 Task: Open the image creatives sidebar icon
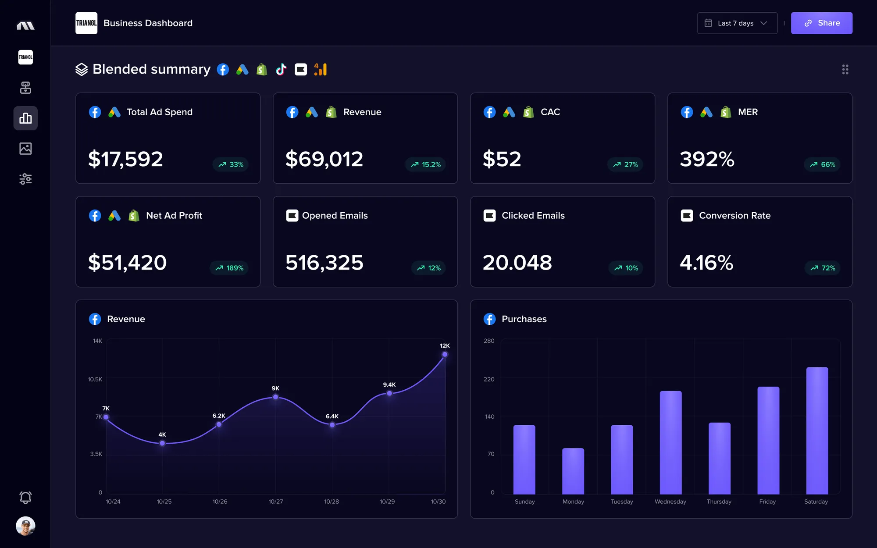coord(25,149)
